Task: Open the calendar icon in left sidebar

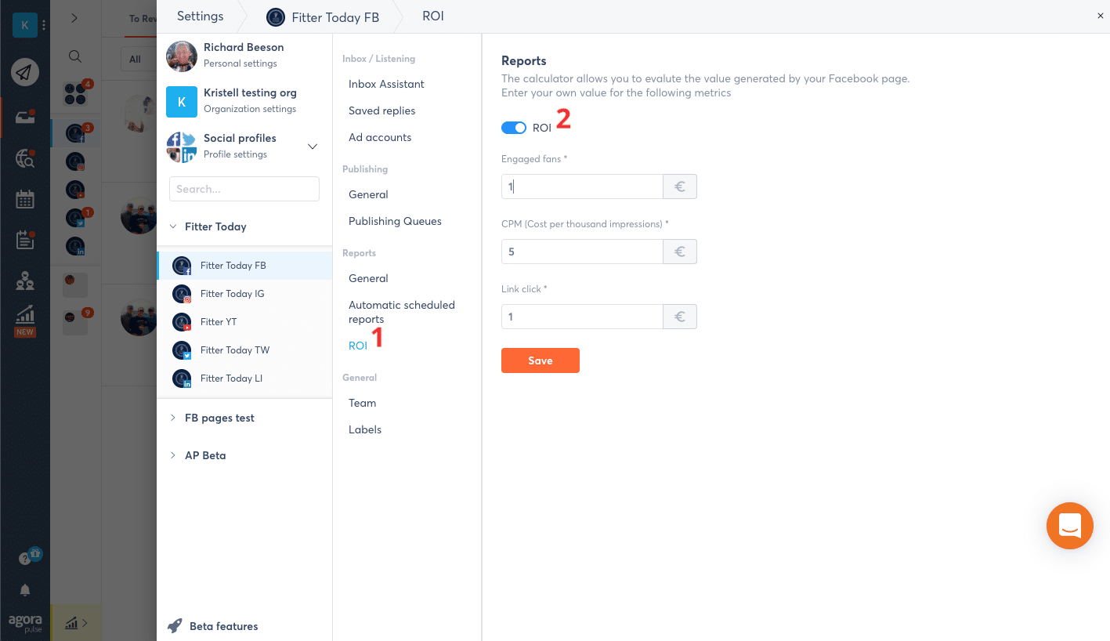Action: (25, 199)
